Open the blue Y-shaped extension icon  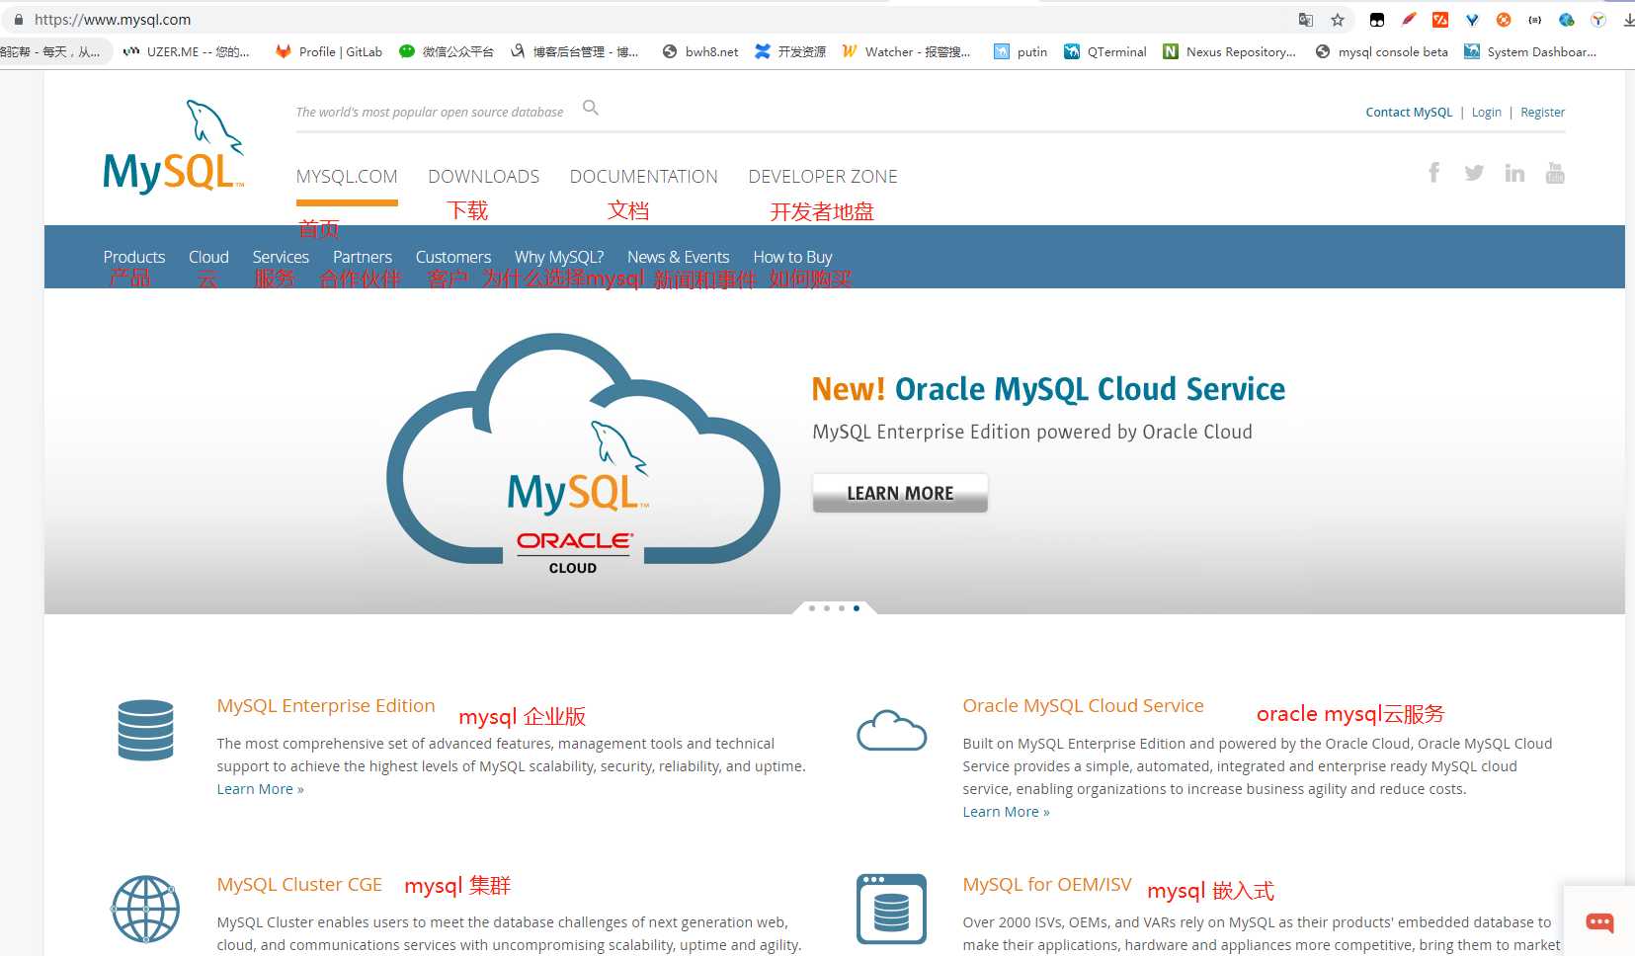1472,20
